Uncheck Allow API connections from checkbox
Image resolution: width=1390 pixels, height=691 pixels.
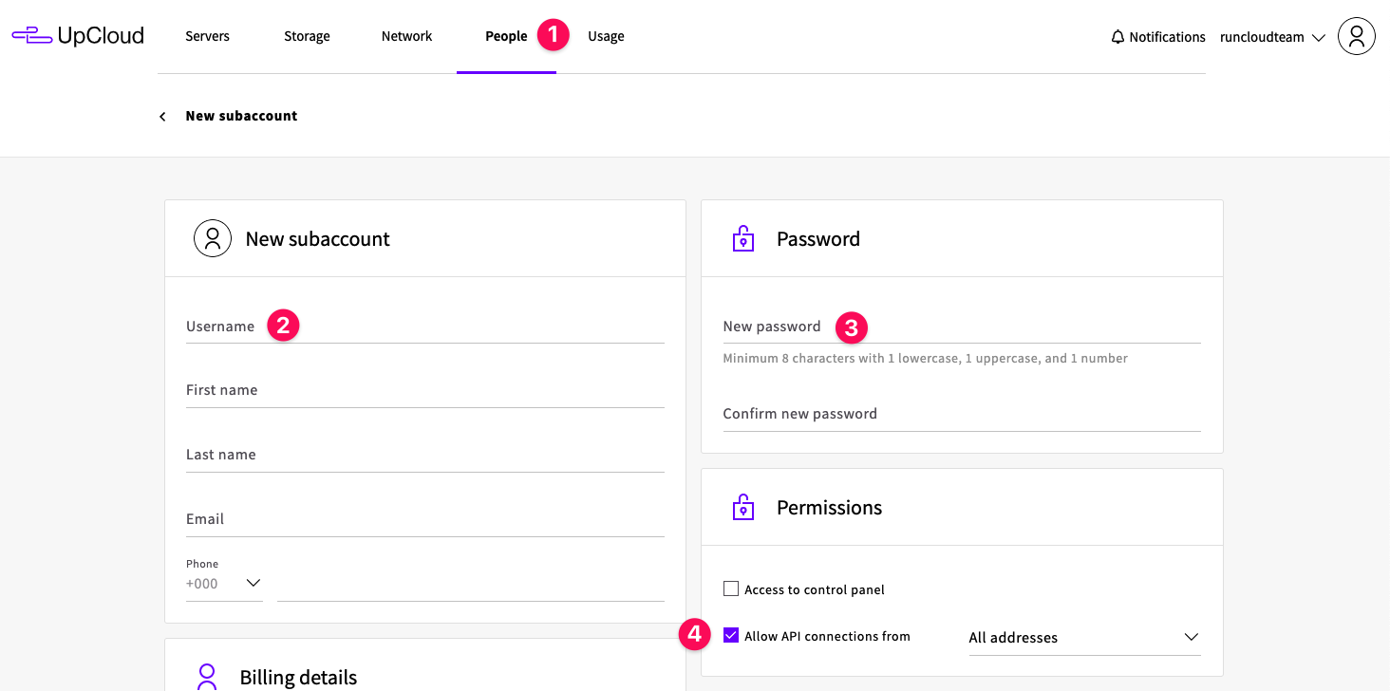730,636
